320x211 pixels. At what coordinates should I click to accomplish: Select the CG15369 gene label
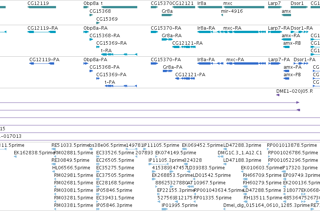(x=107, y=19)
